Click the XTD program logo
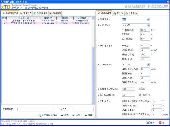This screenshot has height=127, width=170. [x=6, y=7]
